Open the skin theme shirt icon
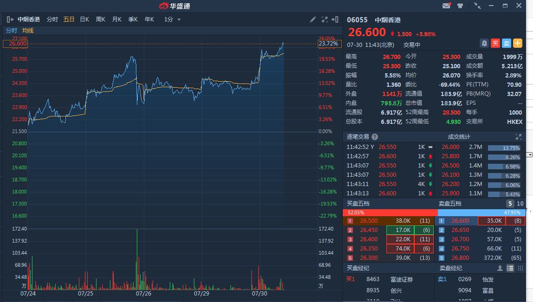533x302 pixels. click(x=460, y=6)
